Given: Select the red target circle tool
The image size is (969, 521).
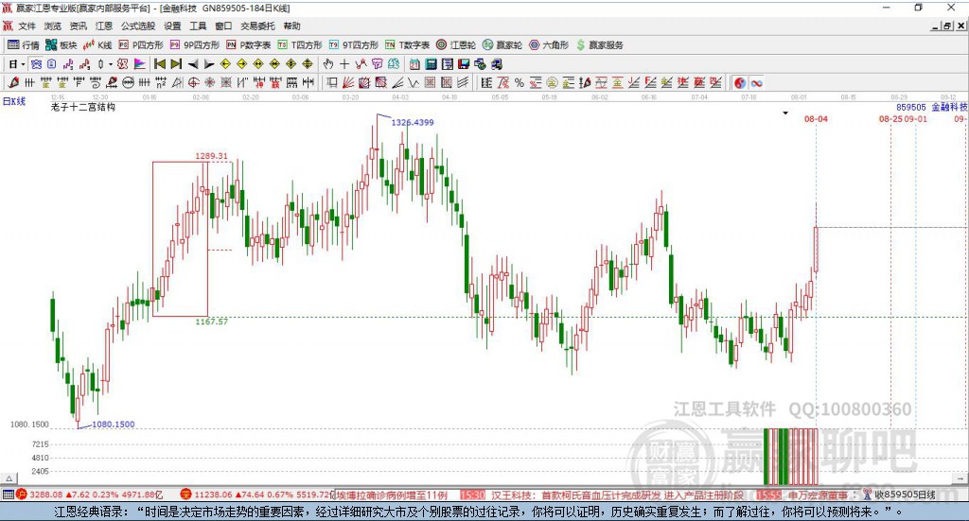Looking at the screenshot, I should (x=193, y=82).
